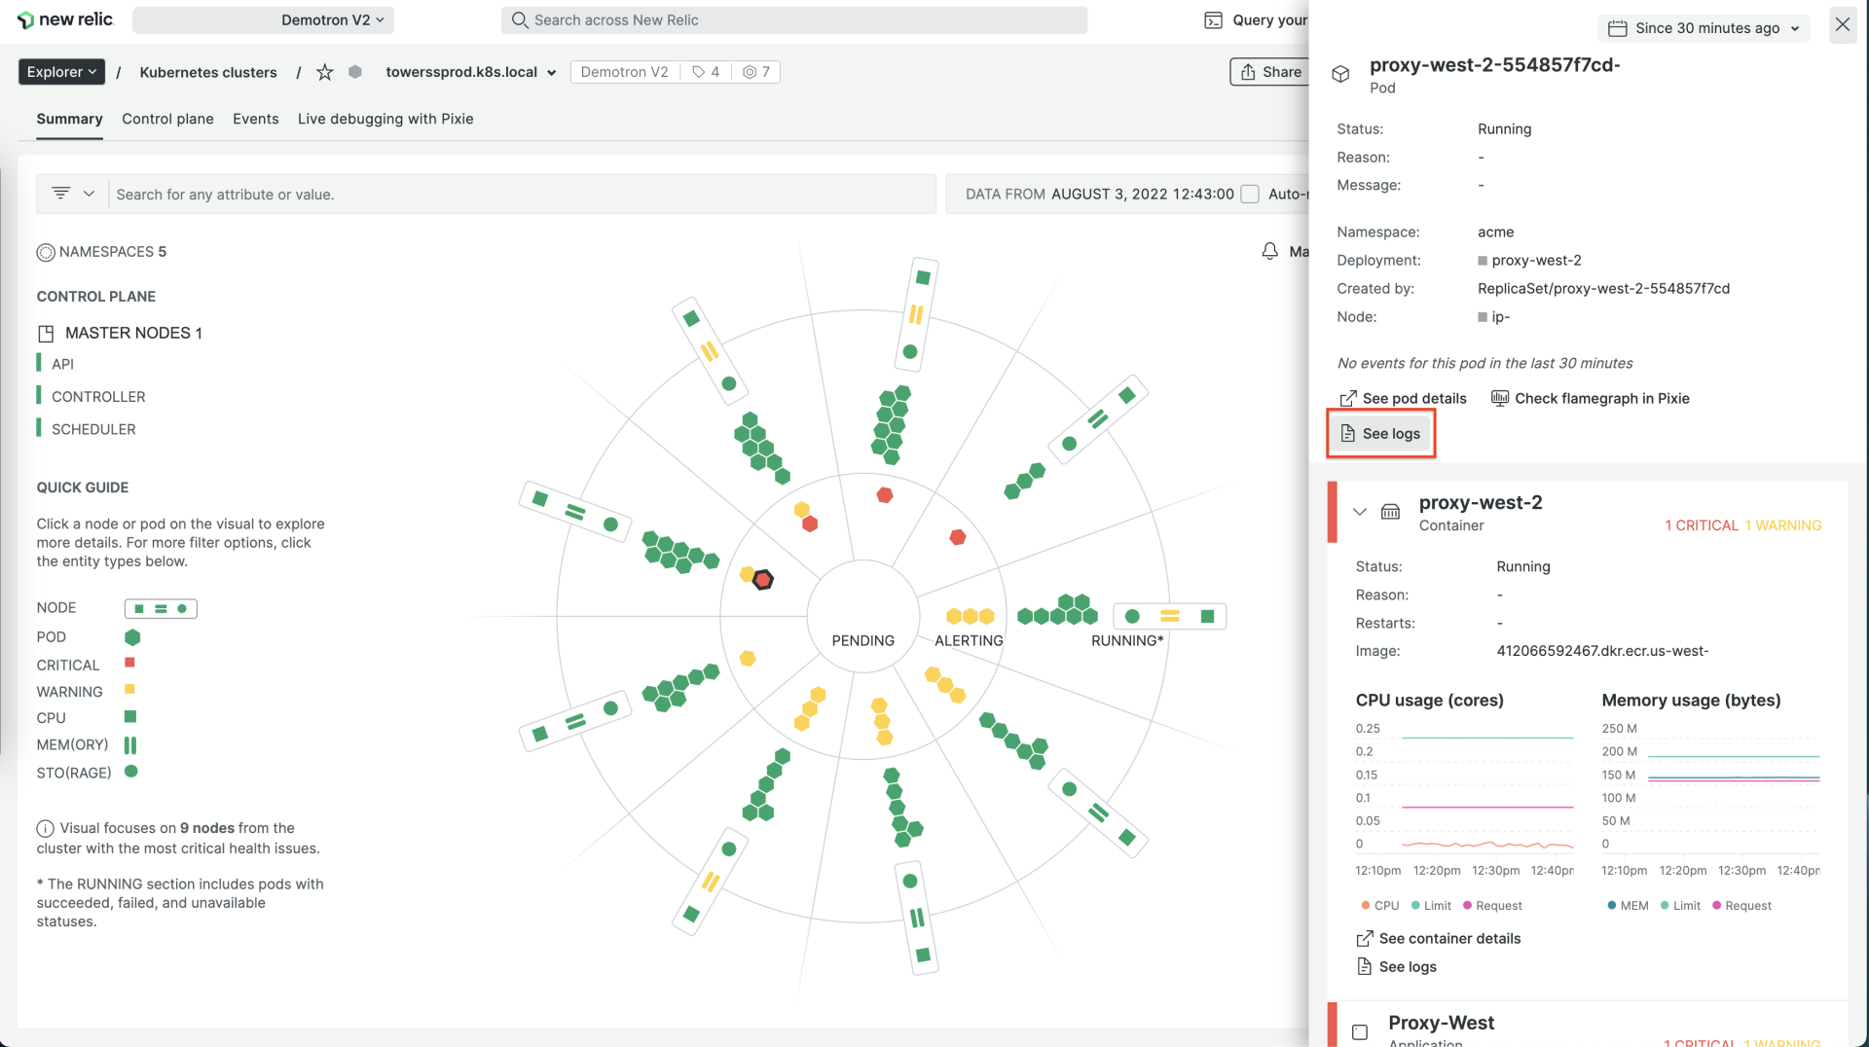Click the red CRITICAL legend swatch

coord(131,663)
